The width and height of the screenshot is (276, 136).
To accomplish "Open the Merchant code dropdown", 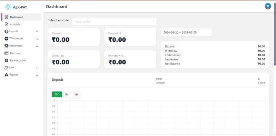I will (114, 21).
